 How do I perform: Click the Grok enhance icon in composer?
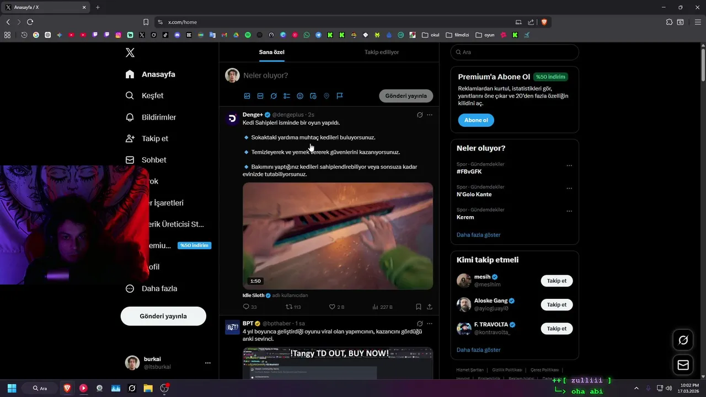[274, 96]
